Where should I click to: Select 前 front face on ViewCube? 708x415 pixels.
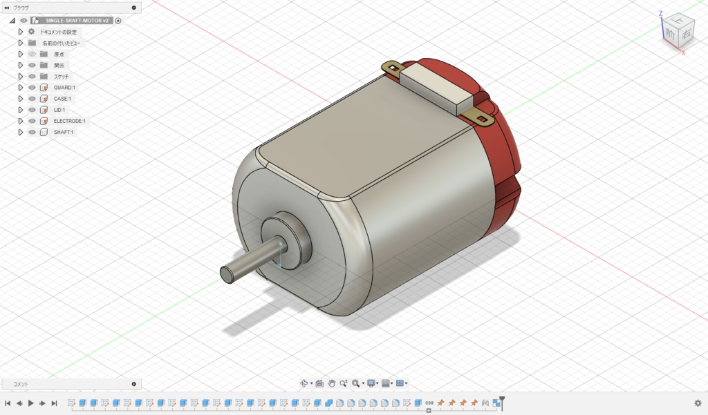tap(670, 35)
